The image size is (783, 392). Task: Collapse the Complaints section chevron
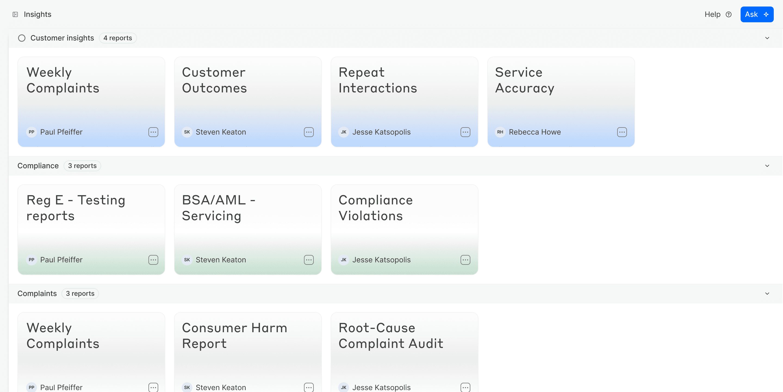(x=767, y=294)
